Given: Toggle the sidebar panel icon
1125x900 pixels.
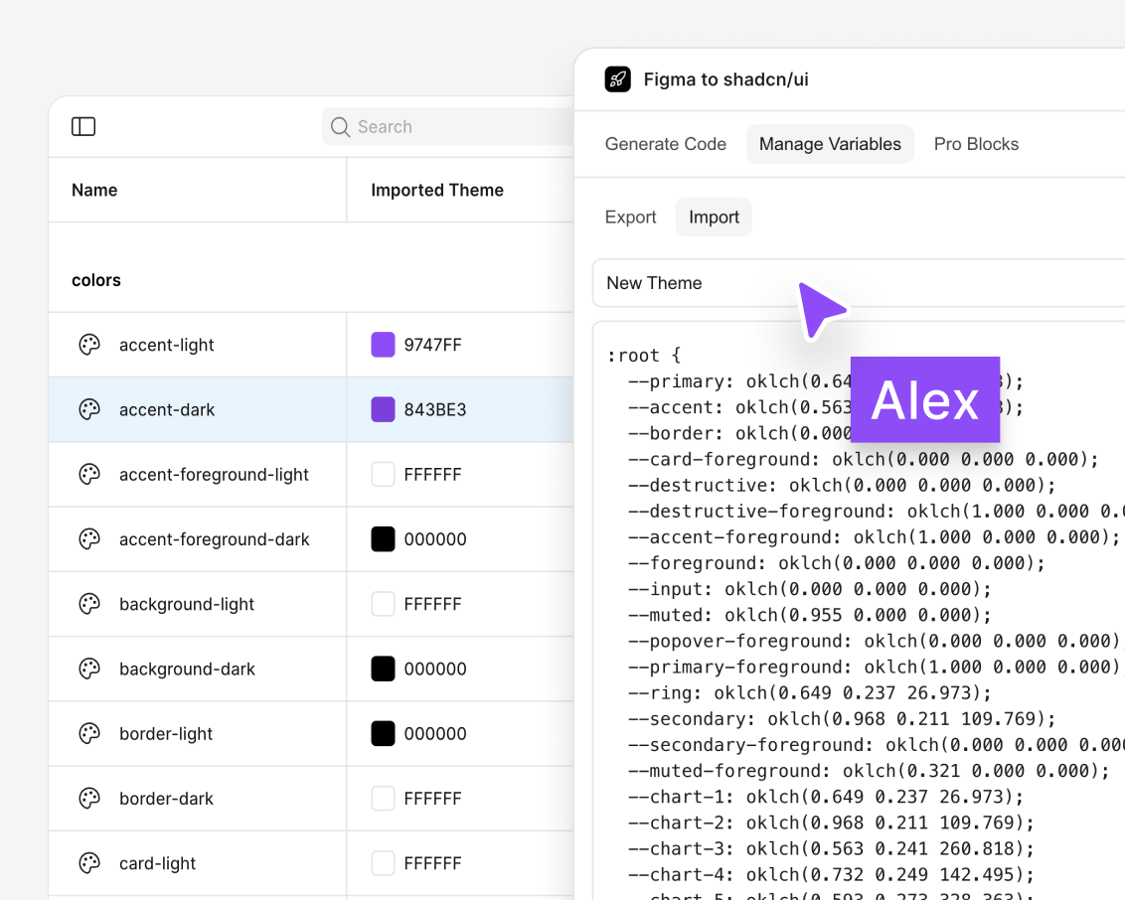Looking at the screenshot, I should coord(83,127).
